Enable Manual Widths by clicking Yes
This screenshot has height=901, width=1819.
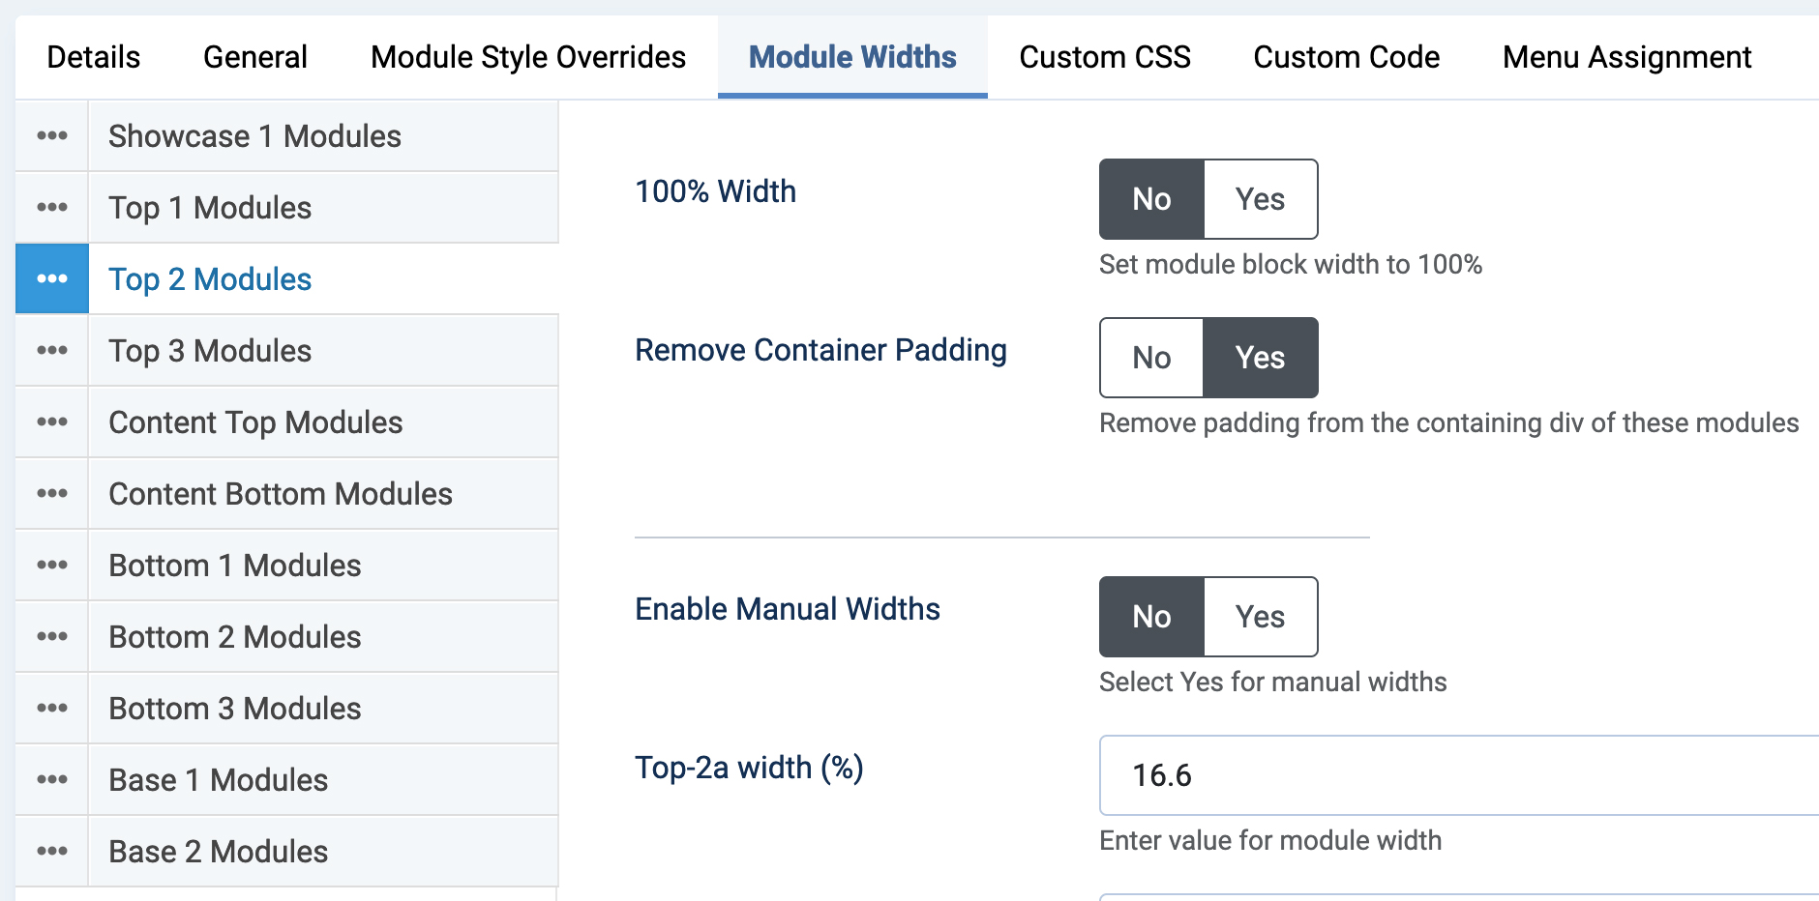pos(1260,617)
